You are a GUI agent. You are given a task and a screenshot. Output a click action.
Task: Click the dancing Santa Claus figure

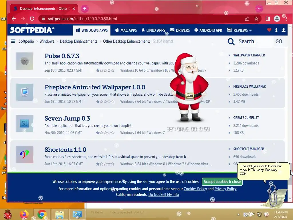(x=189, y=87)
